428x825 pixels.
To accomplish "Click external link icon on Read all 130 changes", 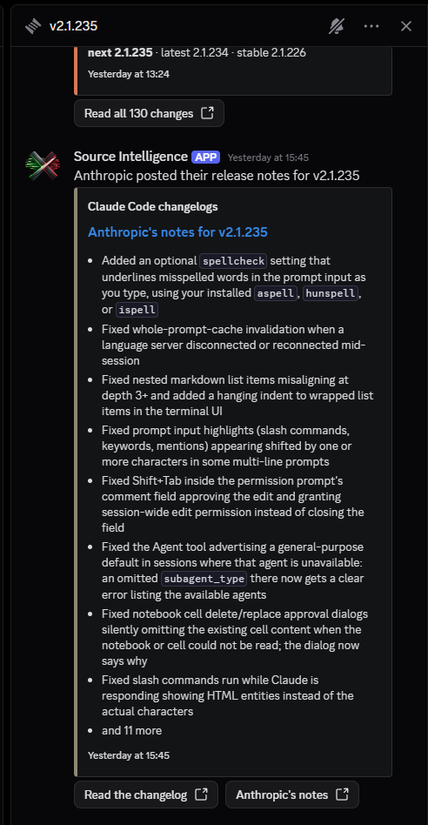I will coord(208,113).
